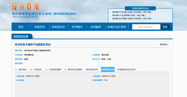Image resolution: width=187 pixels, height=97 pixels.
Task: Download 贵州省竹产业招商推介项目
Action: pyautogui.click(x=129, y=15)
